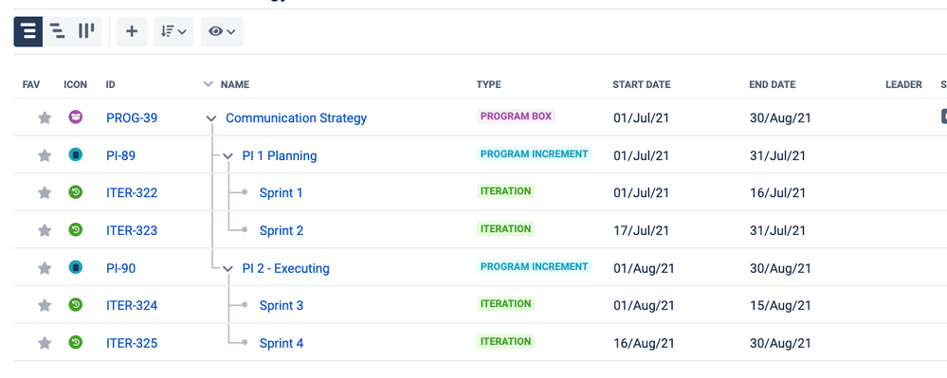This screenshot has height=378, width=947.
Task: Switch to the Gantt hierarchy view icon
Action: [x=58, y=31]
